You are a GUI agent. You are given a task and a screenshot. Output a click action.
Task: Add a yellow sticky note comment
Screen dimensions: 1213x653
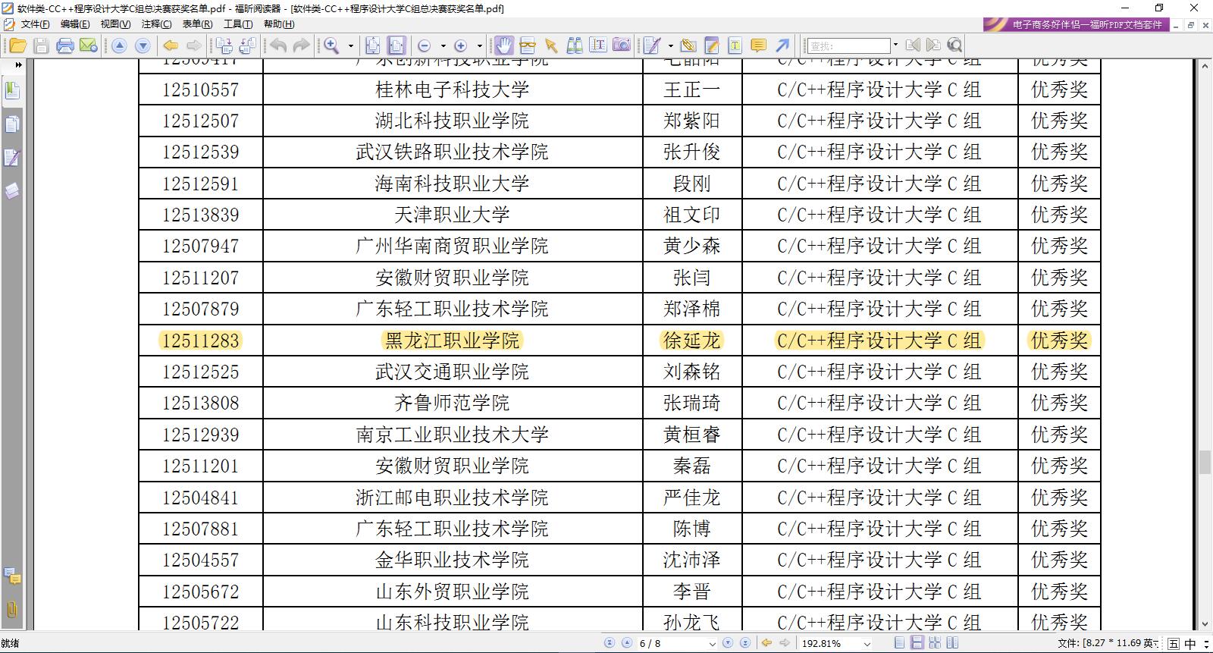click(758, 46)
